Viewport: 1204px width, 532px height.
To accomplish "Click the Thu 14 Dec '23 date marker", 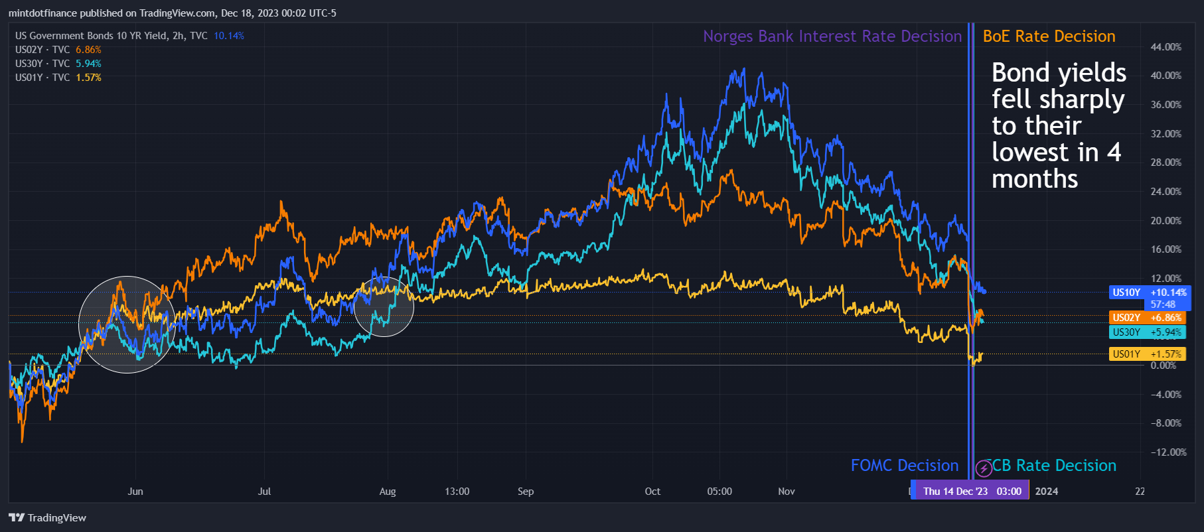I will tap(972, 492).
